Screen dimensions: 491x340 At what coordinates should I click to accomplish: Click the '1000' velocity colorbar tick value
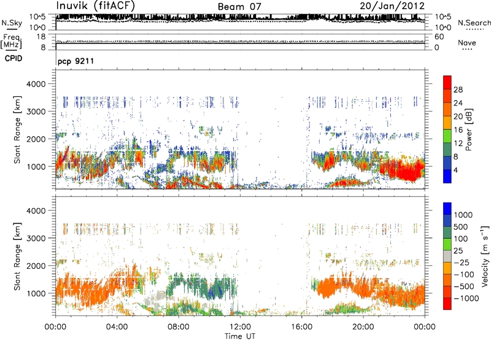tap(463, 215)
